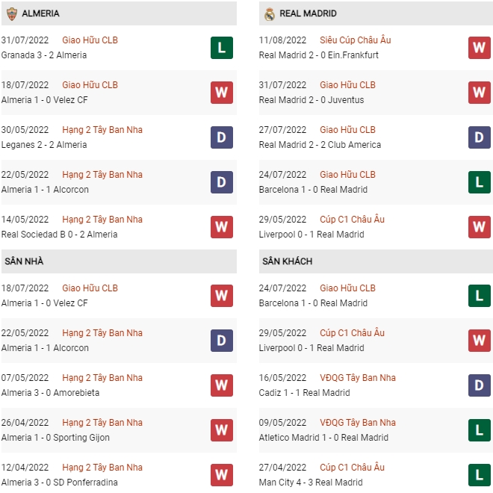Open the Siêu Cúp Châu Âu competition link
493x493 pixels.
coord(356,40)
